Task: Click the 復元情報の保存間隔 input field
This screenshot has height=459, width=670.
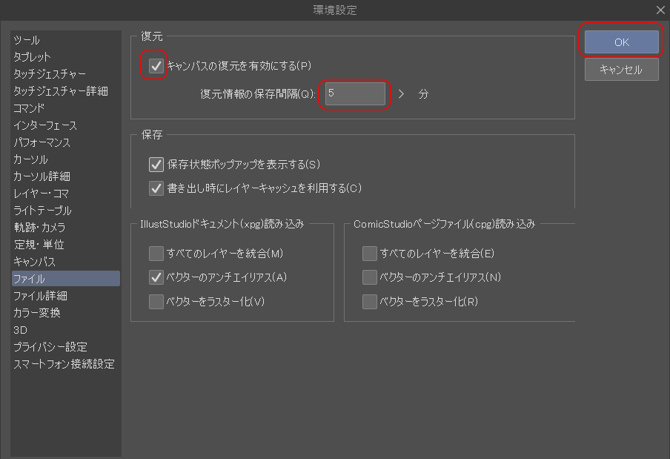Action: pos(355,94)
